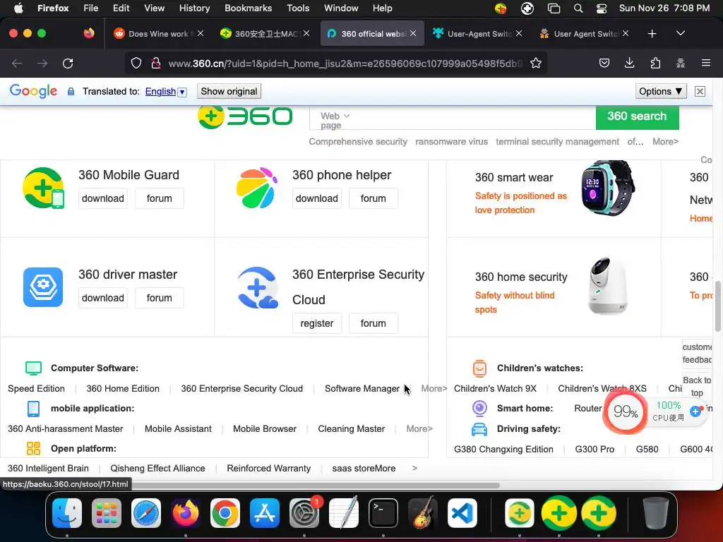The height and width of the screenshot is (542, 723).
Task: Click the Children's Watch 9X link
Action: (495, 389)
